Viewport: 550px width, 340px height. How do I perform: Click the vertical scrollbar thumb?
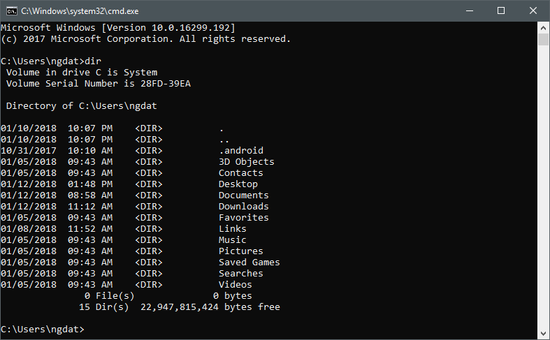[544, 39]
